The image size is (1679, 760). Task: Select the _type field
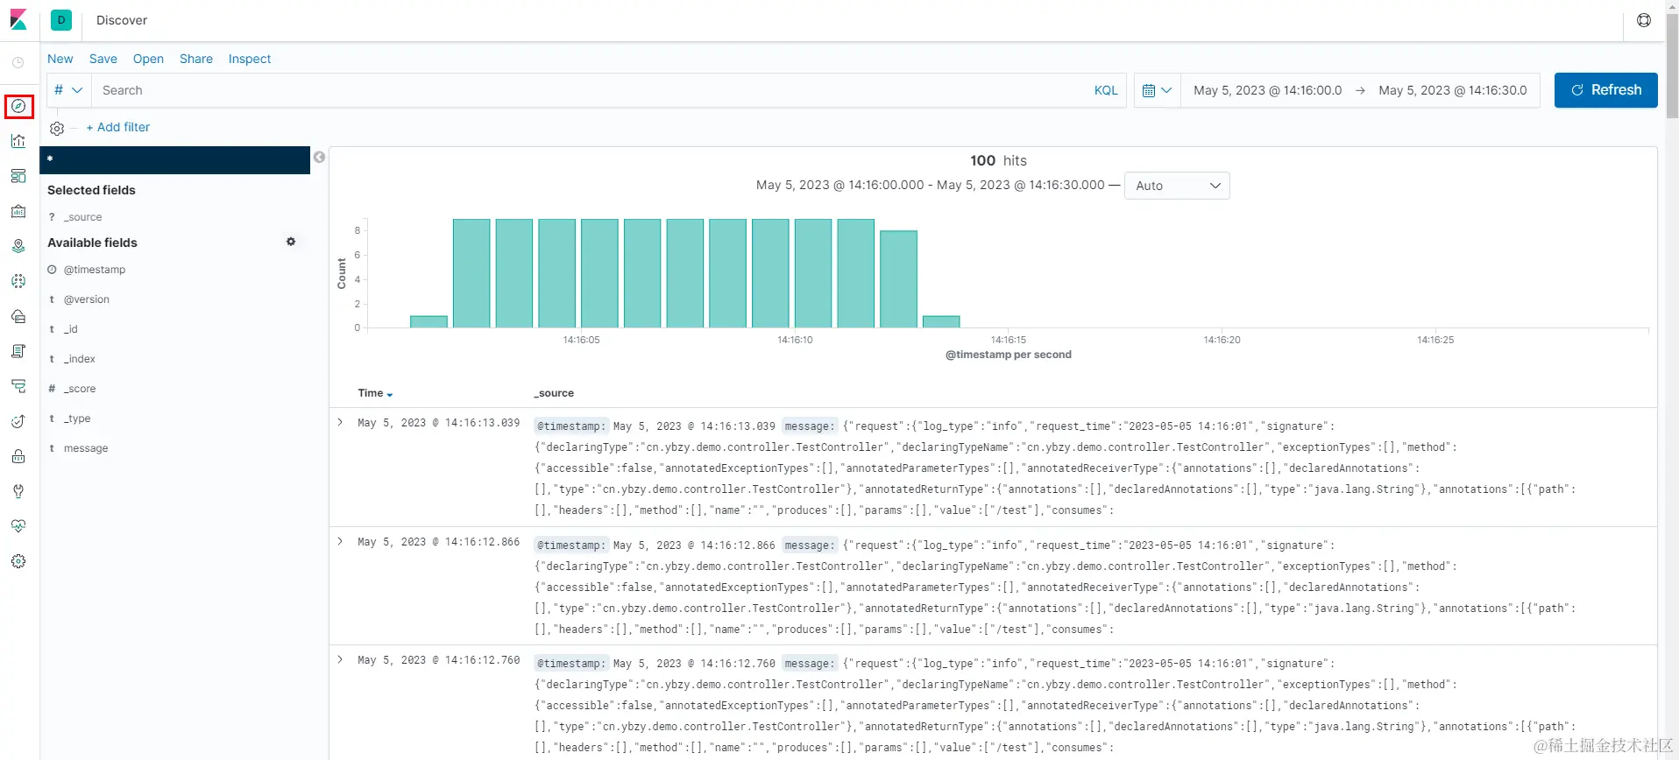click(77, 419)
